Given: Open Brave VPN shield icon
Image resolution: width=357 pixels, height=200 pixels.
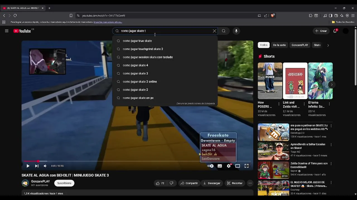Looking at the screenshot, I should [347, 16].
